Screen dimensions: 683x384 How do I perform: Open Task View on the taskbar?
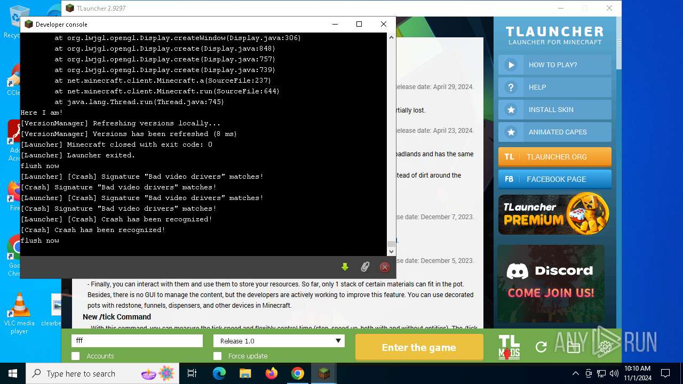click(192, 373)
